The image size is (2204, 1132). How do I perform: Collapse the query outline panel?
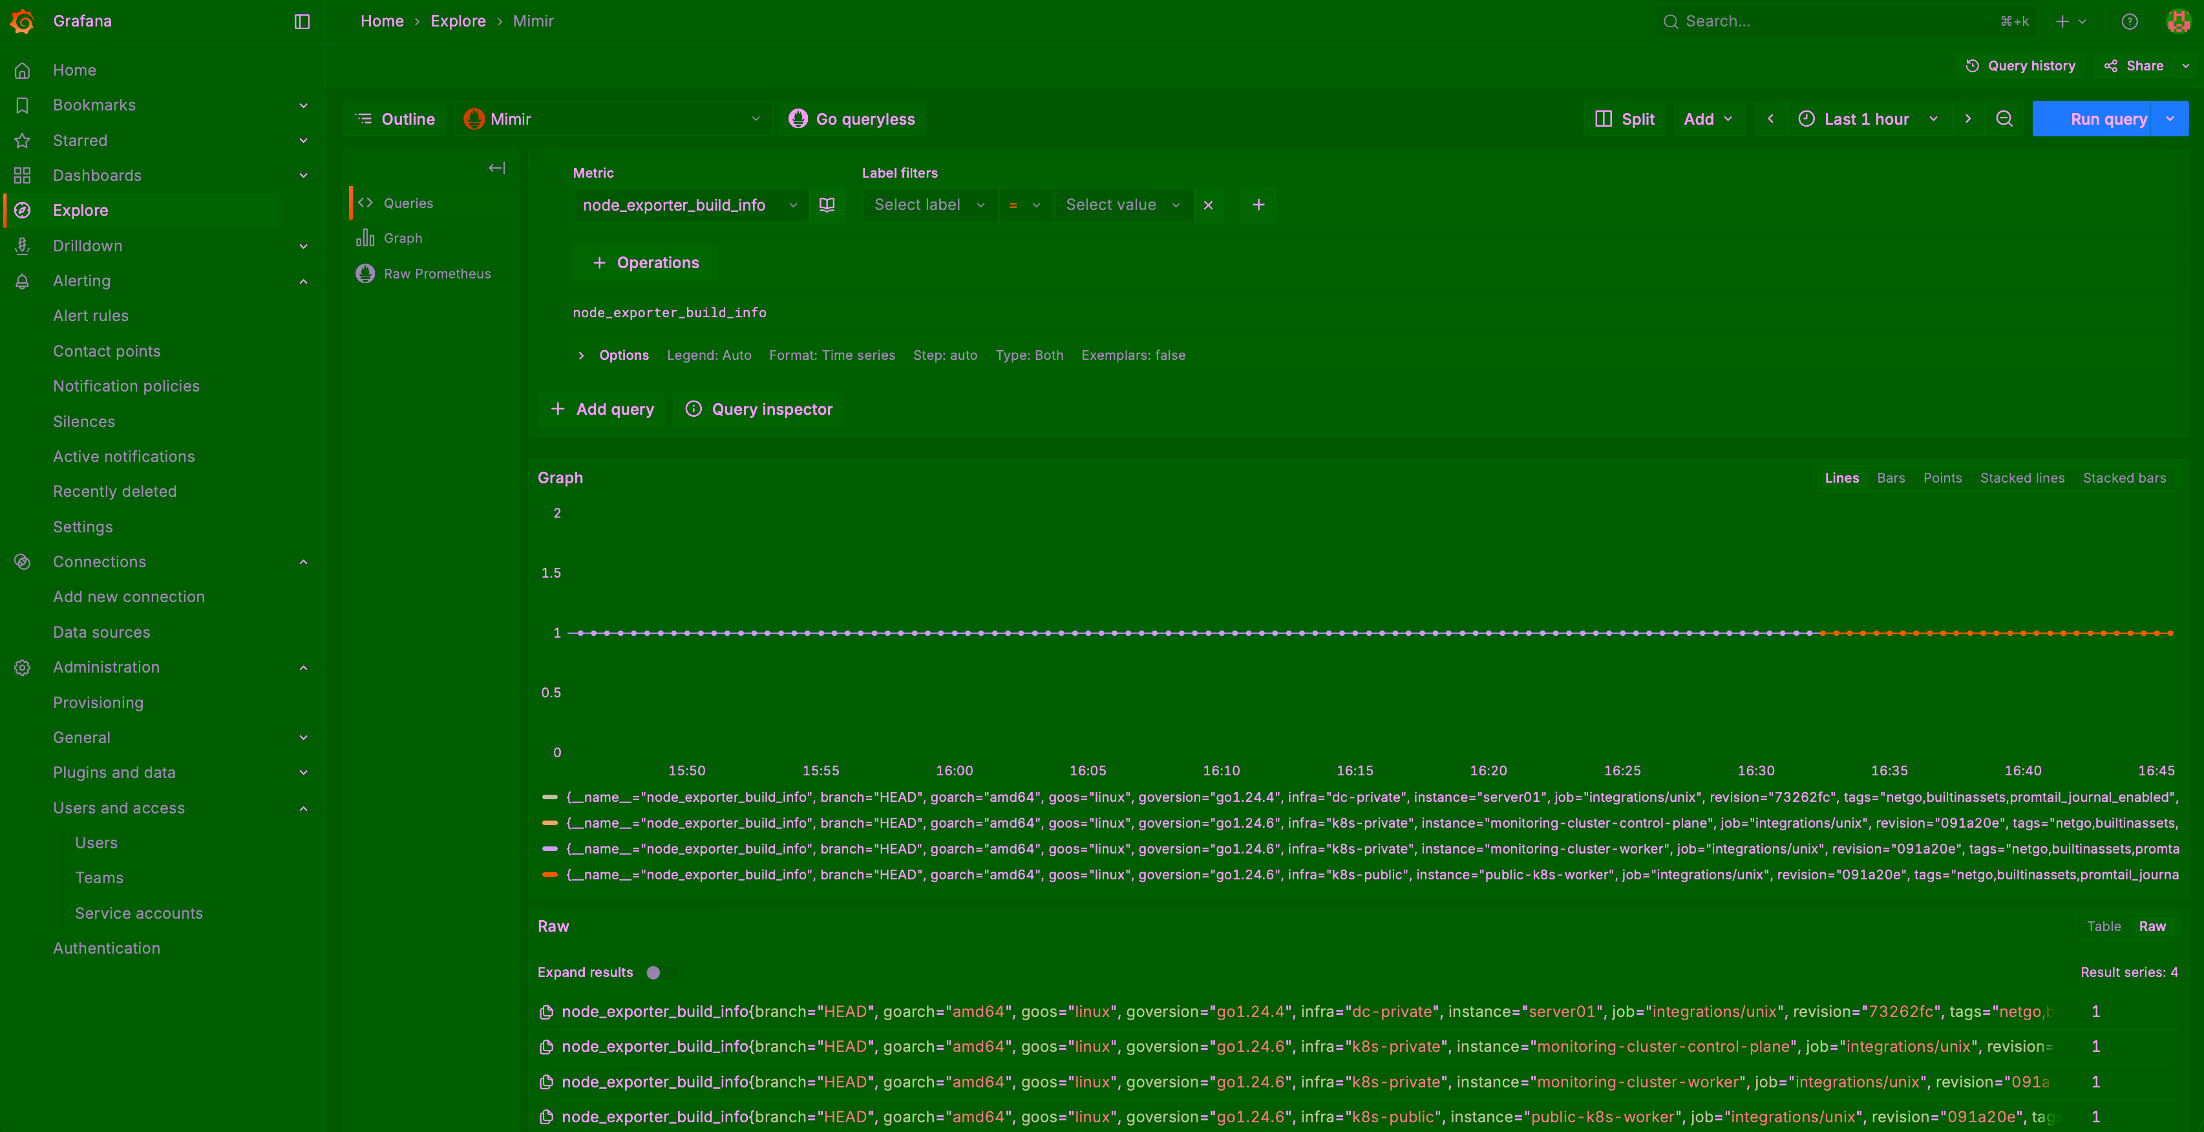[x=496, y=169]
